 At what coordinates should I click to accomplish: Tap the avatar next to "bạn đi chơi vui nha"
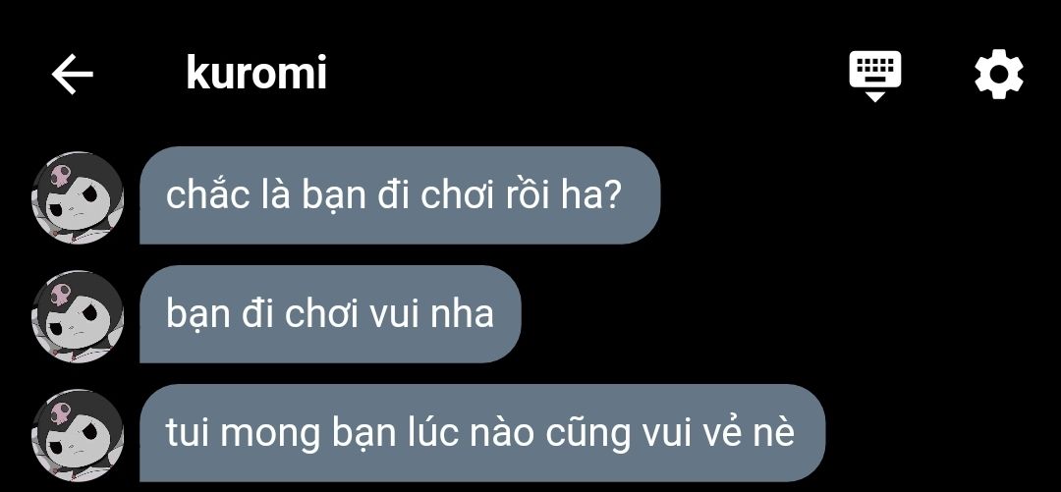click(x=78, y=317)
